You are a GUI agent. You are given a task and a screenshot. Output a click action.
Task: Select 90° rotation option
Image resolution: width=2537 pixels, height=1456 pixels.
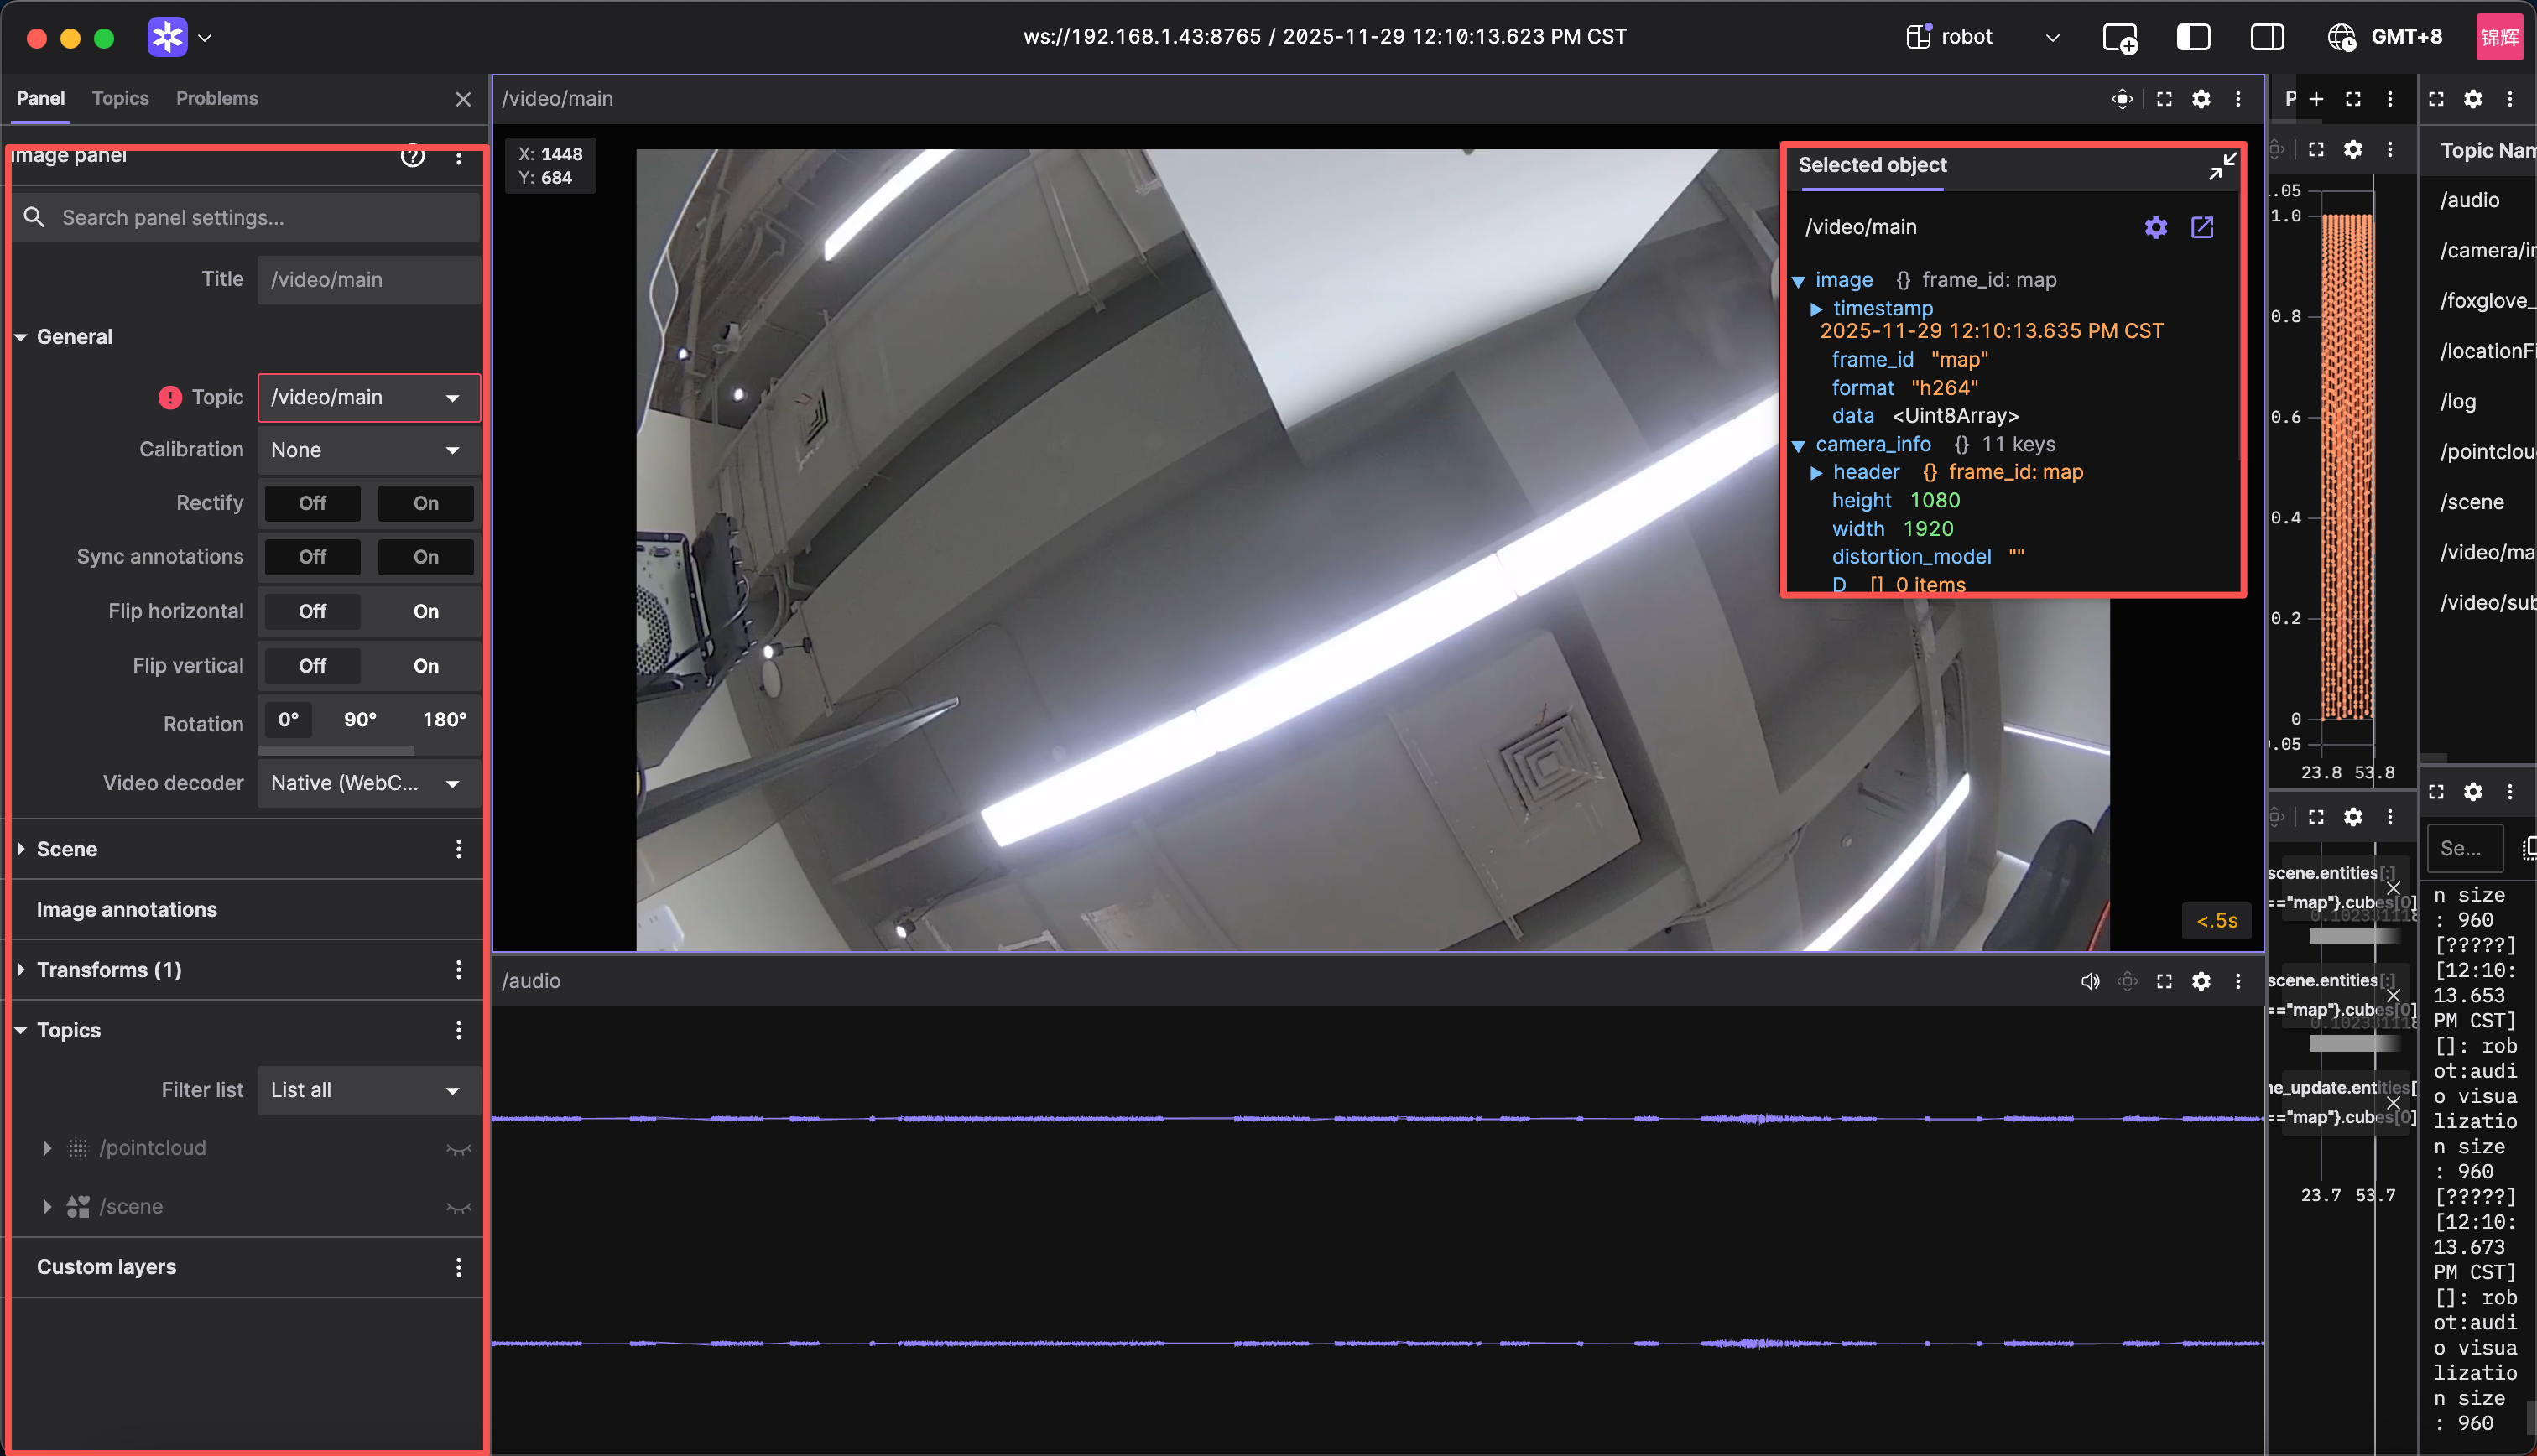pyautogui.click(x=360, y=720)
